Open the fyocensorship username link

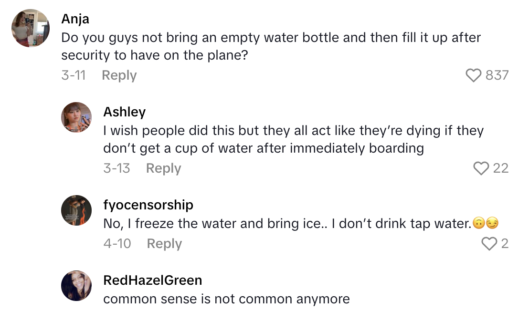(x=148, y=205)
